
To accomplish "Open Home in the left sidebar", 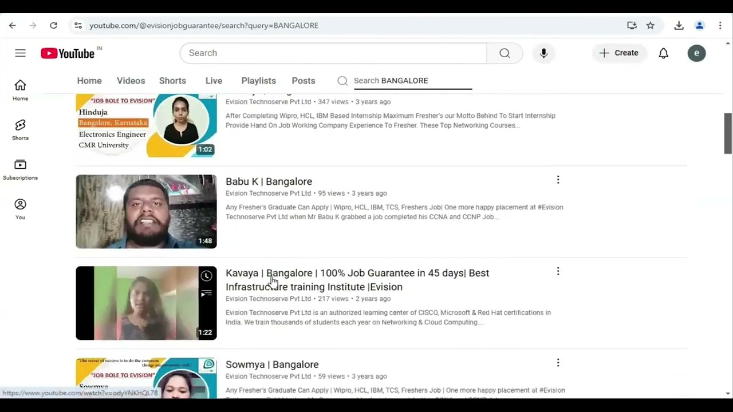I will (20, 90).
